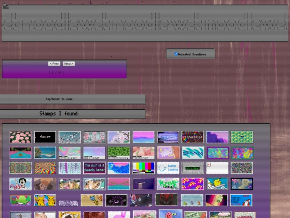Image resolution: width=290 pixels, height=218 pixels.
Task: Open the green turtle creature stamp
Action: [x=20, y=200]
